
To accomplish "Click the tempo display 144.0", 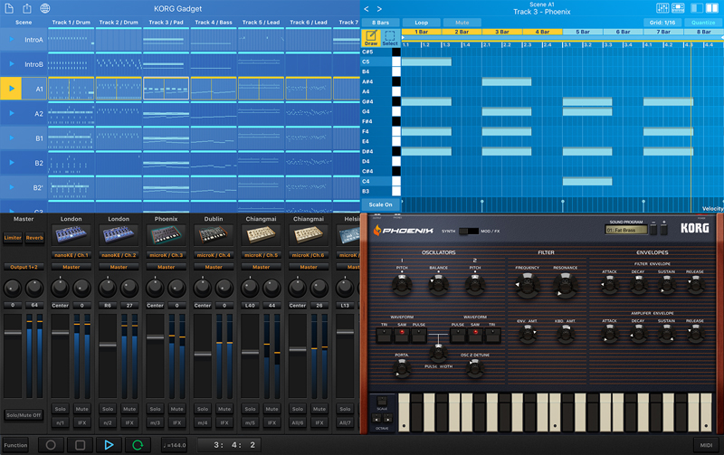I will pyautogui.click(x=175, y=445).
